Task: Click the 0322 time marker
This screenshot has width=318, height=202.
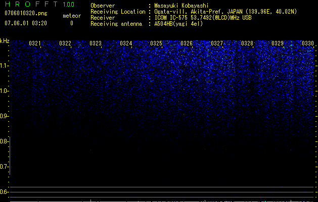Action: 65,43
